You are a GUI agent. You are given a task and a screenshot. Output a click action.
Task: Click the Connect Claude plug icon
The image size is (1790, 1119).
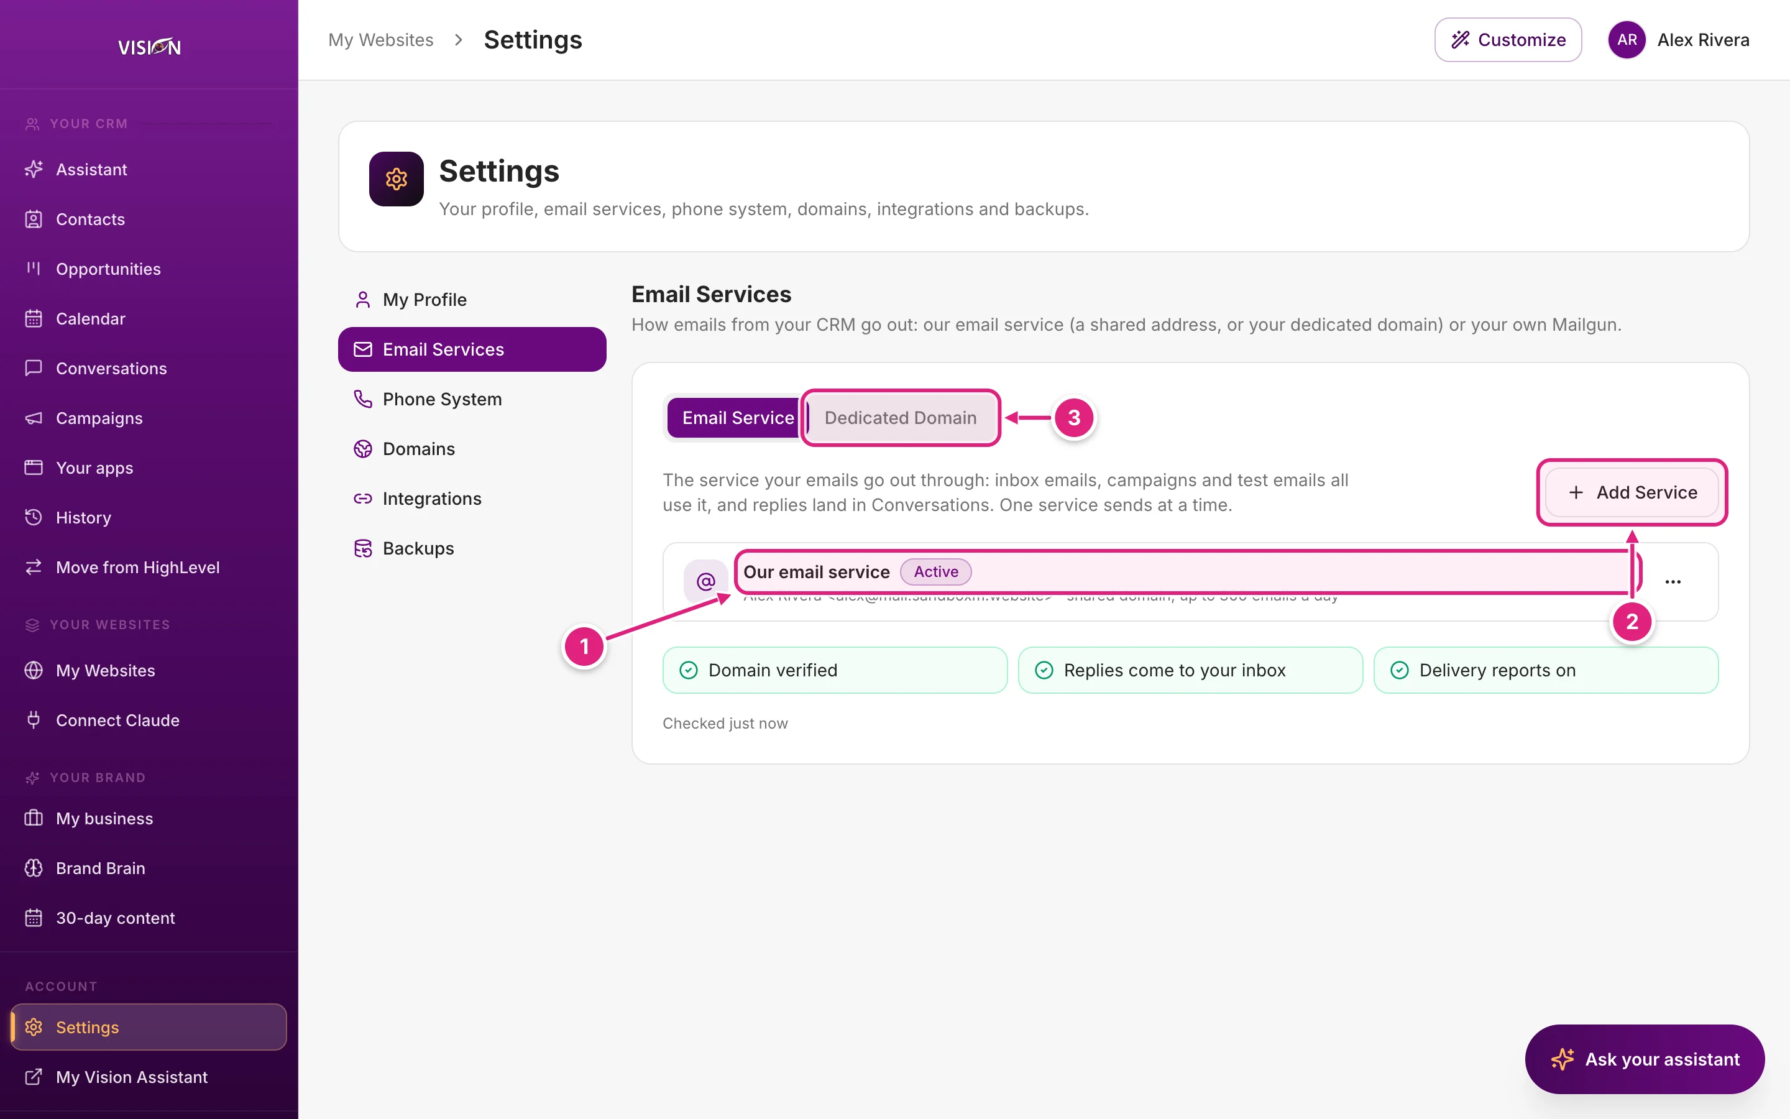[x=34, y=719]
